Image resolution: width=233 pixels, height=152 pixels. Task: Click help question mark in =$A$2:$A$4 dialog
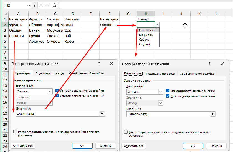coord(99,63)
